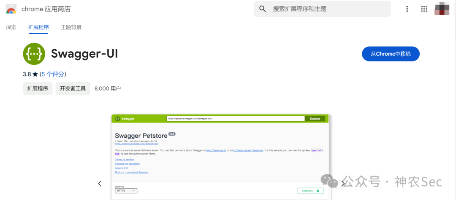Switch to the 扩展程序 tab
Image resolution: width=456 pixels, height=200 pixels.
tap(38, 27)
